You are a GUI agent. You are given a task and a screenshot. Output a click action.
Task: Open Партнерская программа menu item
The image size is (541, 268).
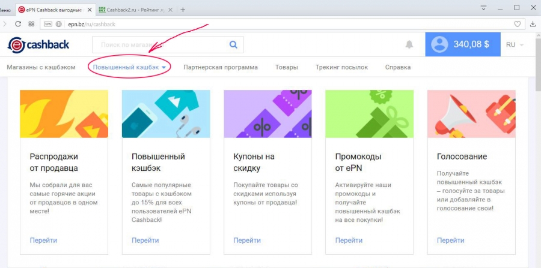pyautogui.click(x=221, y=67)
